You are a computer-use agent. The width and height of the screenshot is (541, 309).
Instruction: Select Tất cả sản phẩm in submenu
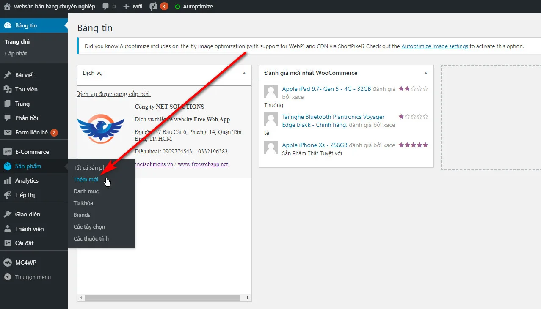click(x=90, y=167)
